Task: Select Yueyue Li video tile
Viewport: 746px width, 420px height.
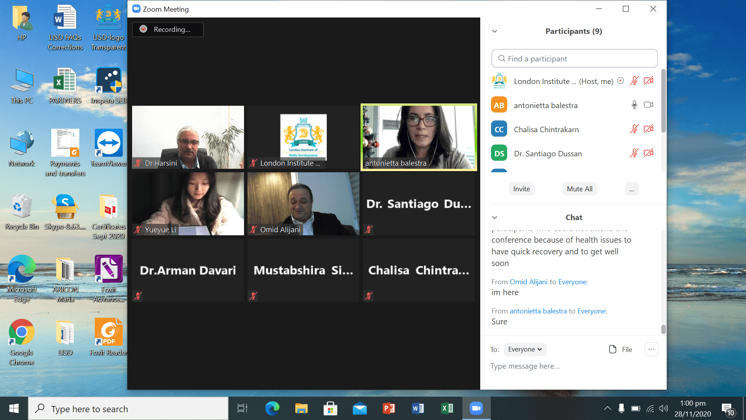Action: point(188,204)
